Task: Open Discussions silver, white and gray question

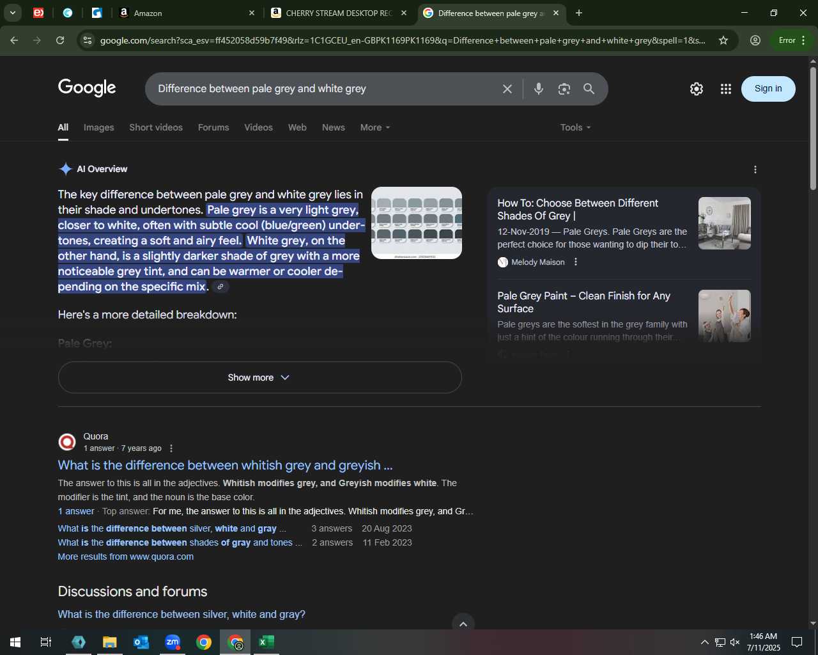Action: pyautogui.click(x=181, y=614)
